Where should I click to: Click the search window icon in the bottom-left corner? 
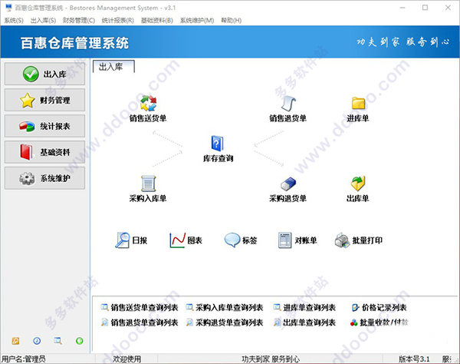pos(58,341)
